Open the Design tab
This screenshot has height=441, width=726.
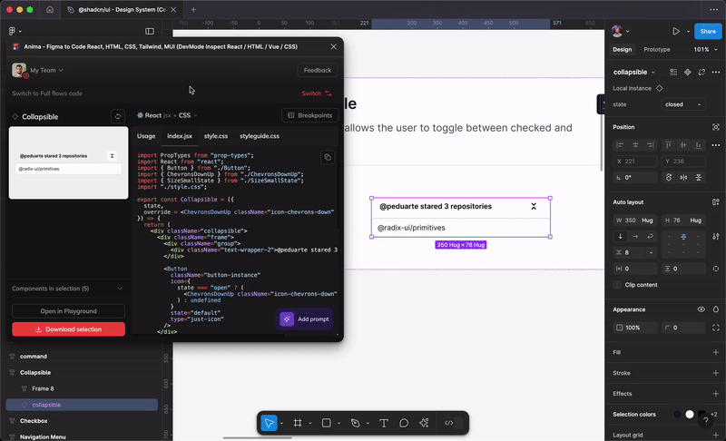622,50
